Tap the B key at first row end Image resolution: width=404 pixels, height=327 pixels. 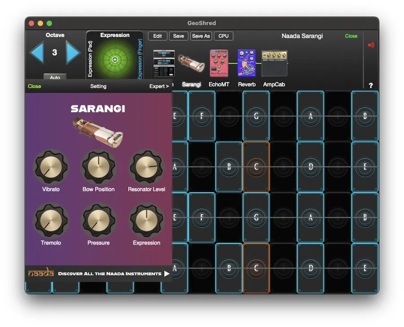pyautogui.click(x=365, y=116)
